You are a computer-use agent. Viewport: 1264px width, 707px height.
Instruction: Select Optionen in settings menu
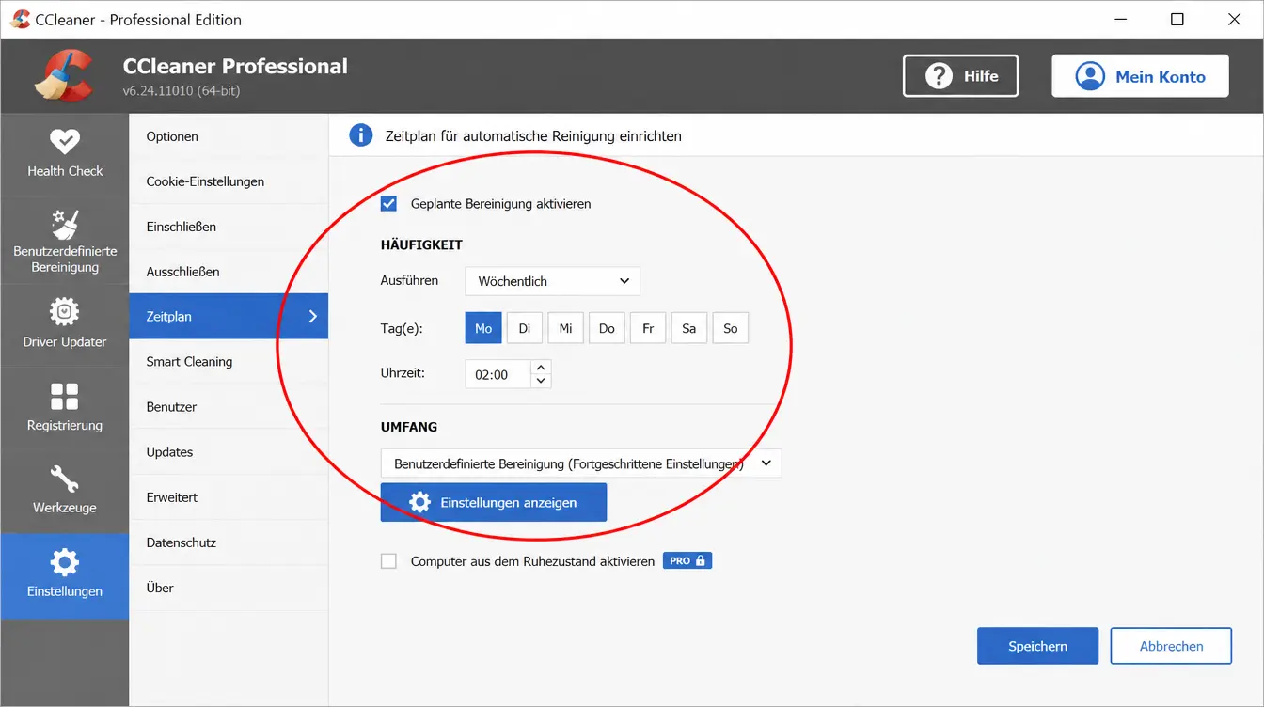click(229, 136)
